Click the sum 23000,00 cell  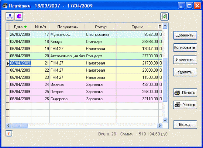[x=137, y=70]
